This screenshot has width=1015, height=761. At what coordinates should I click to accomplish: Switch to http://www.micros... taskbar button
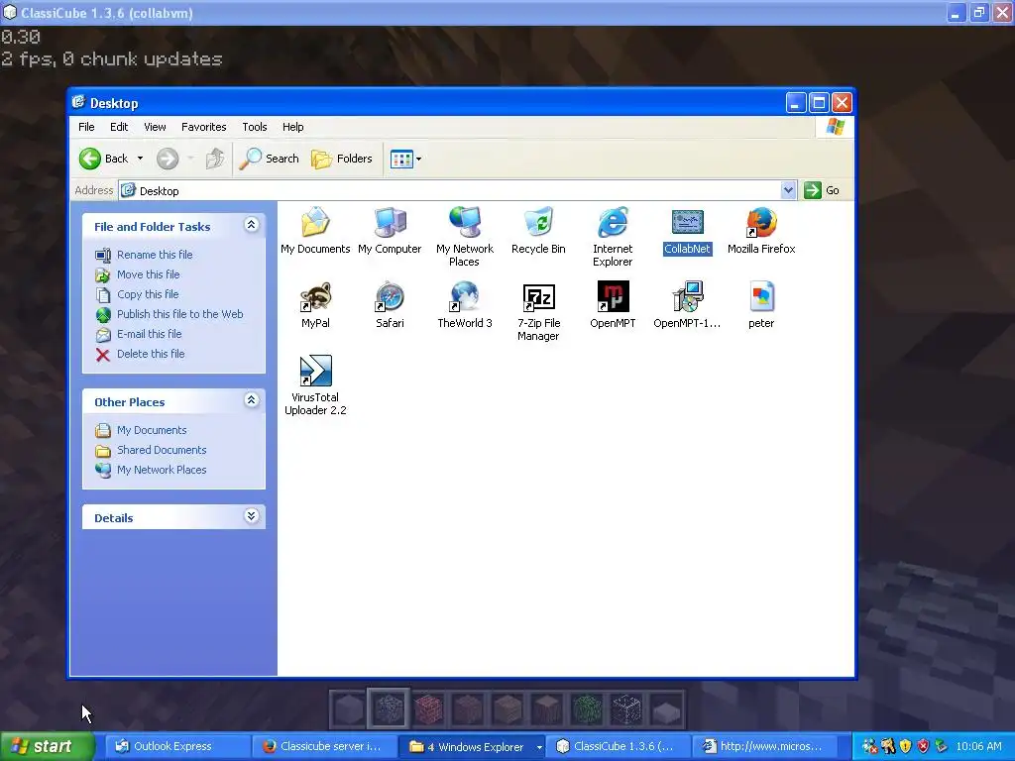coord(764,747)
